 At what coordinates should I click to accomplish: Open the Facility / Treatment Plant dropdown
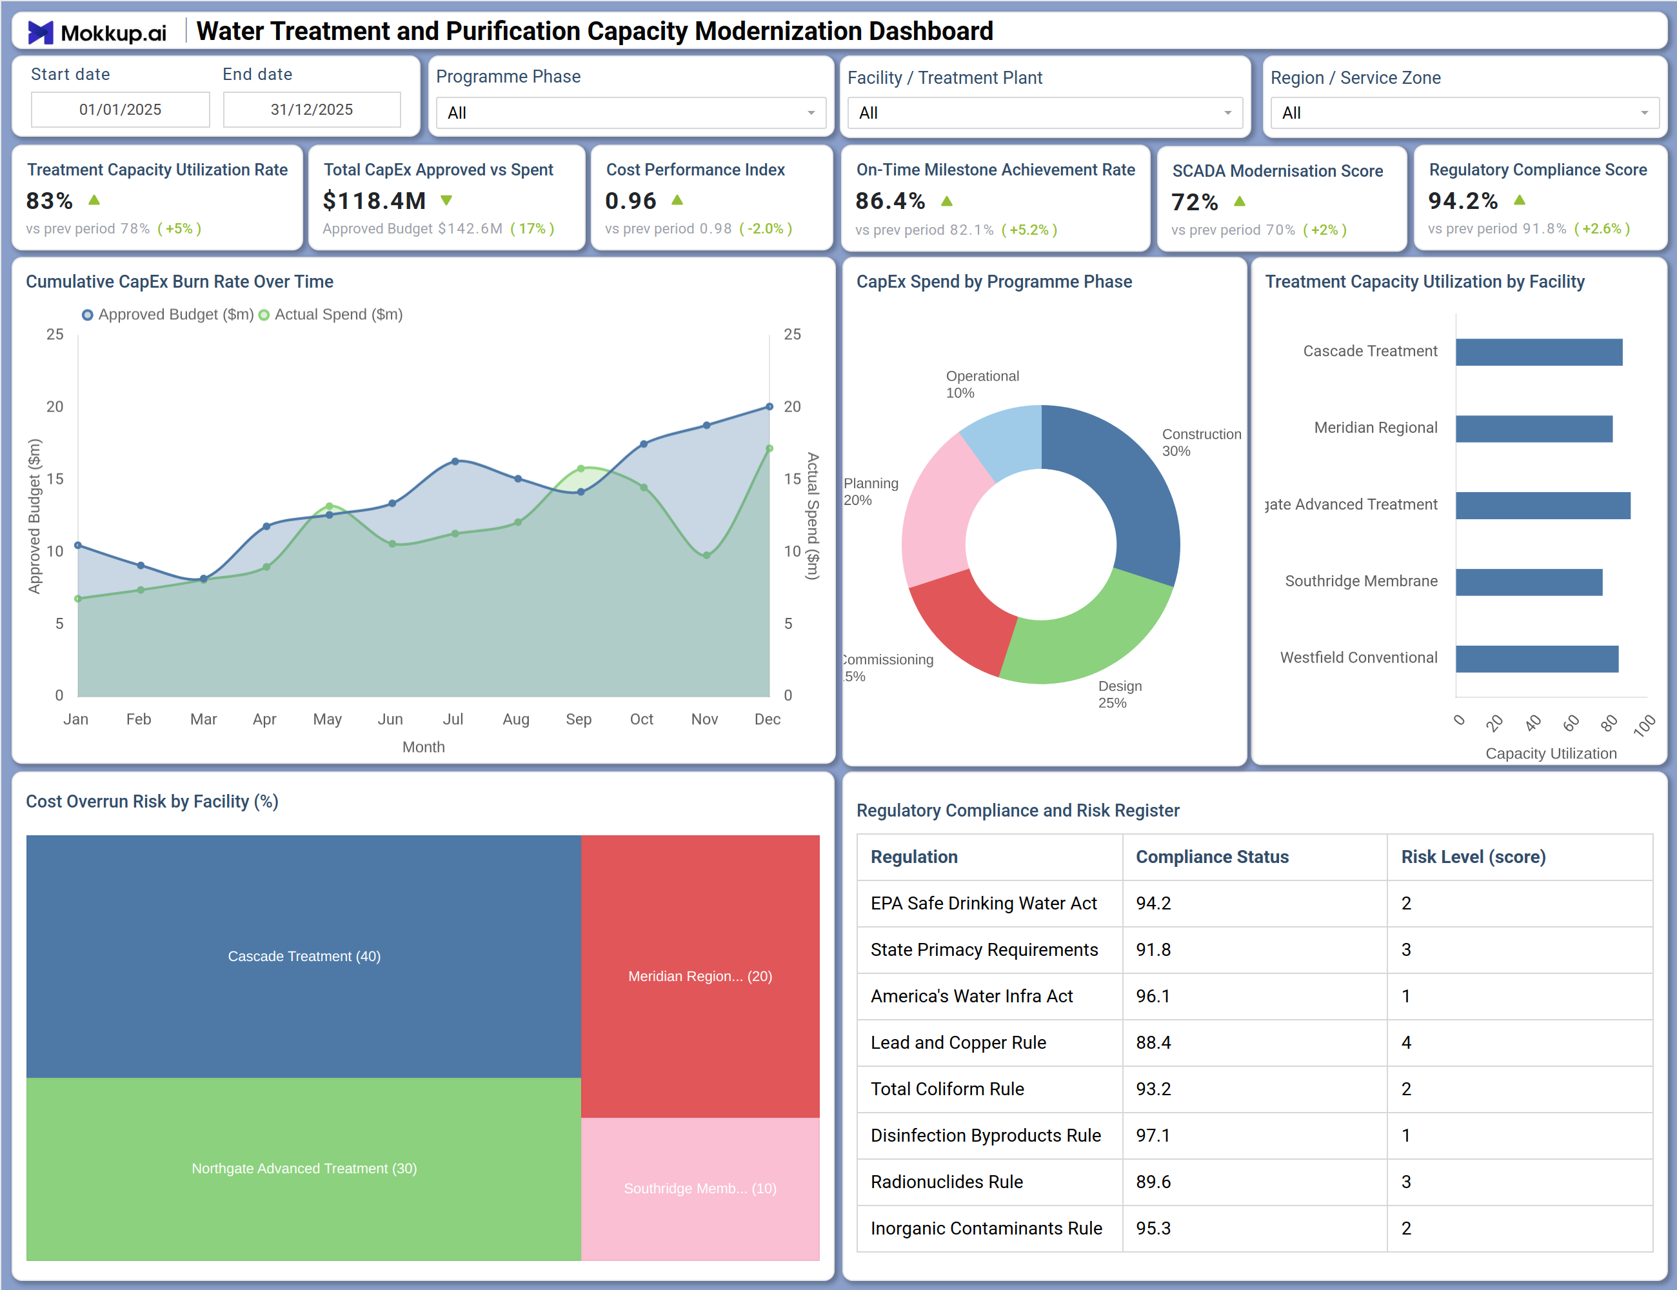coord(1044,113)
